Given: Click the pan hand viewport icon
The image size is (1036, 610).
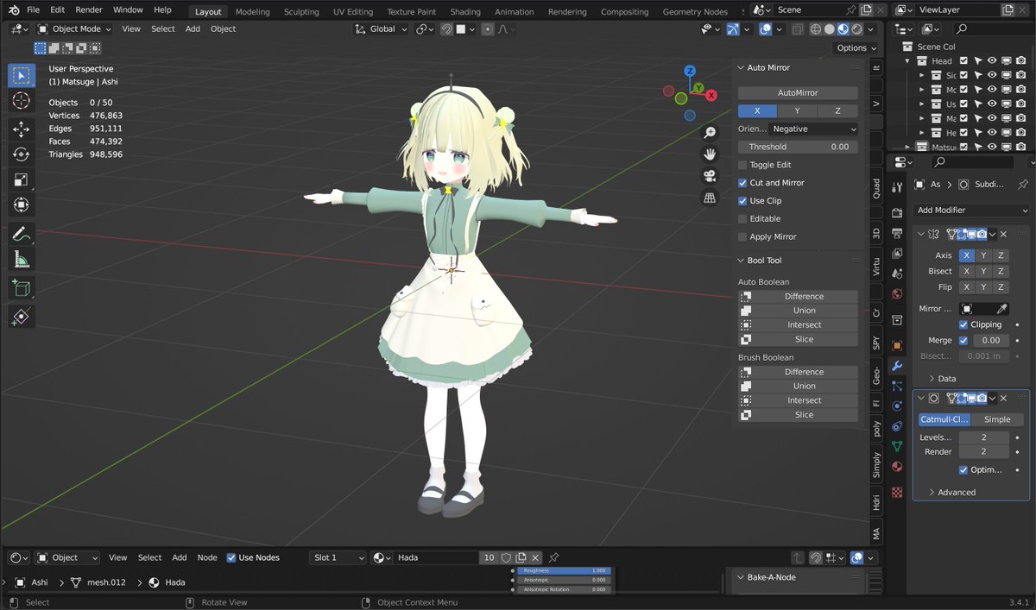Looking at the screenshot, I should coord(710,154).
